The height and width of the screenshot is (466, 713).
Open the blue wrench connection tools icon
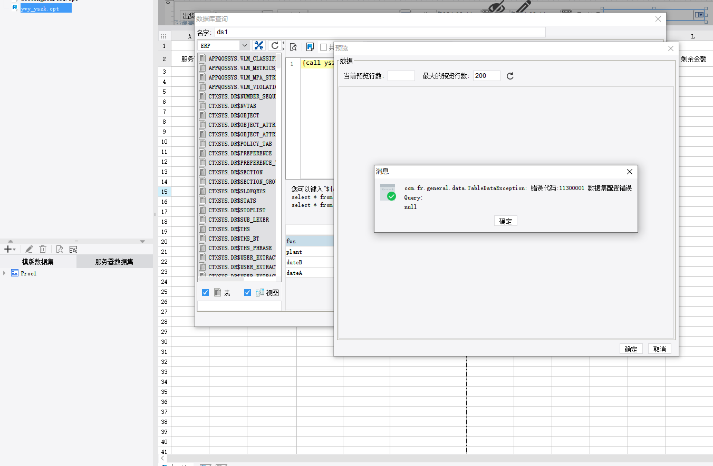(x=258, y=46)
